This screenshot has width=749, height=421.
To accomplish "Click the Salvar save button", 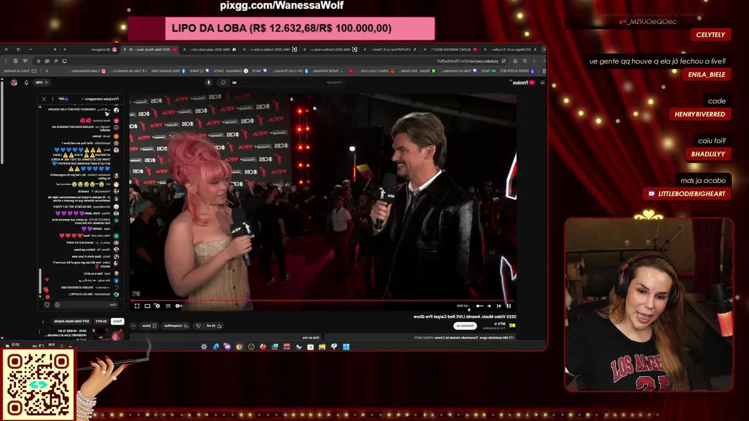I will [149, 326].
